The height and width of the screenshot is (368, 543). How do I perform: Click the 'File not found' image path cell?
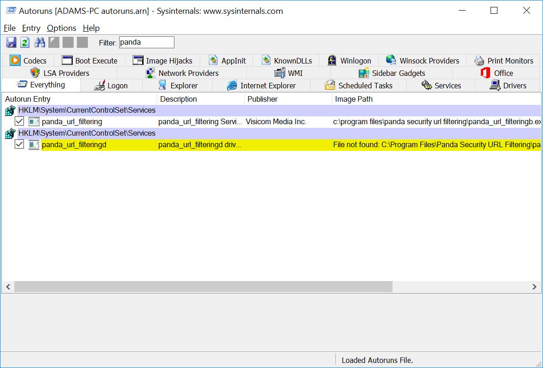437,145
